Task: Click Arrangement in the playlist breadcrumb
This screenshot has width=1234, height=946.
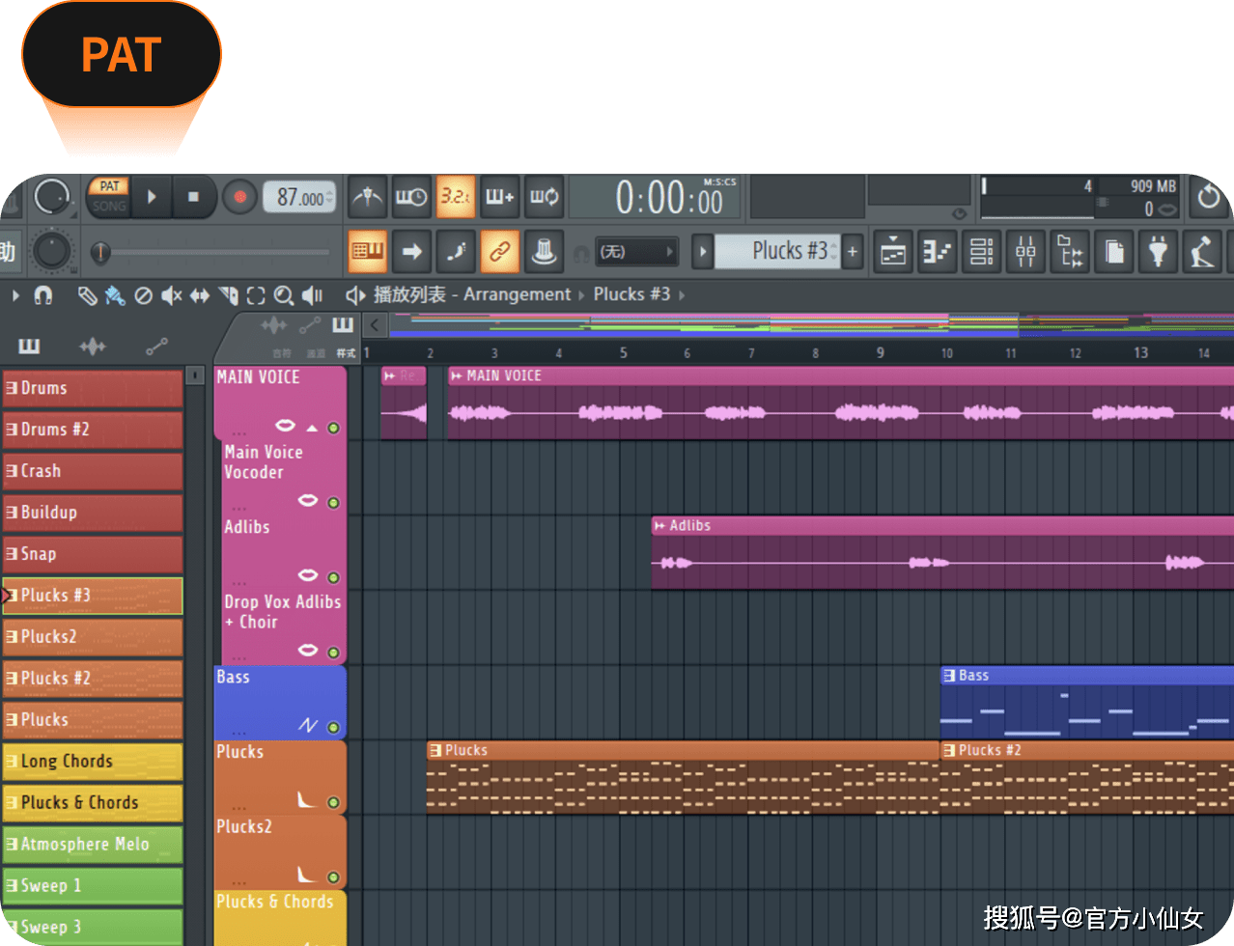Action: [518, 294]
